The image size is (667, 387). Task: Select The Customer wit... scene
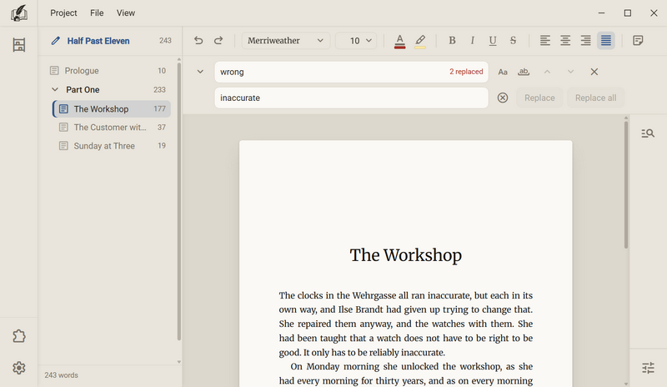click(112, 128)
